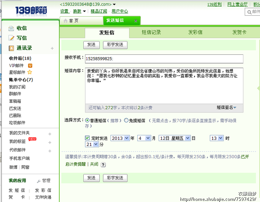Image resolution: width=260 pixels, height=202 pixels.
Task: Click the search magnifier icon
Action: tap(249, 12)
